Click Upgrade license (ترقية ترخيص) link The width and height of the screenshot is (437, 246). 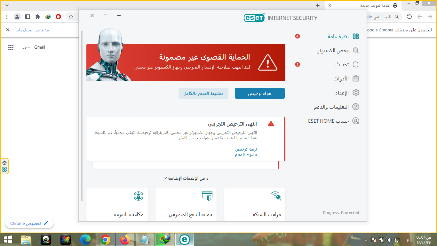[x=246, y=149]
